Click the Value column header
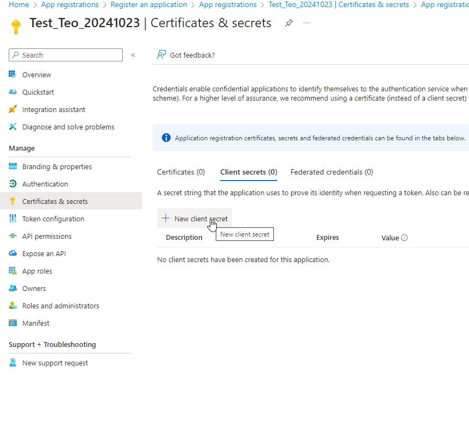469x422 pixels. 390,238
